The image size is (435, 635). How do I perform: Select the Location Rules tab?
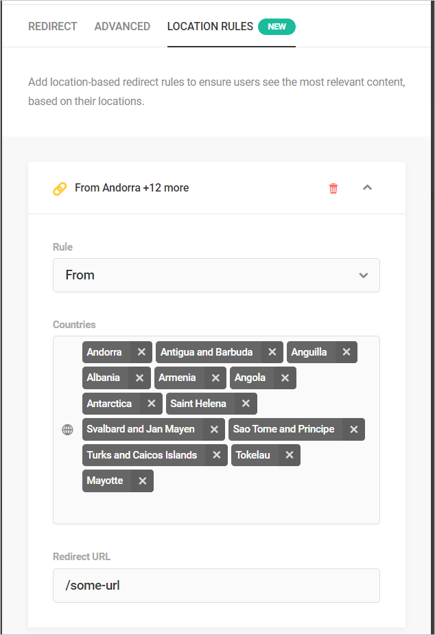point(210,27)
